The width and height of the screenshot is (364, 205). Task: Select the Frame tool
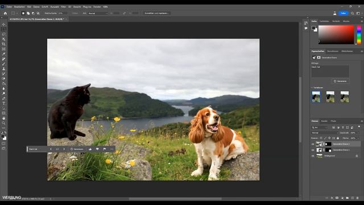point(3,49)
